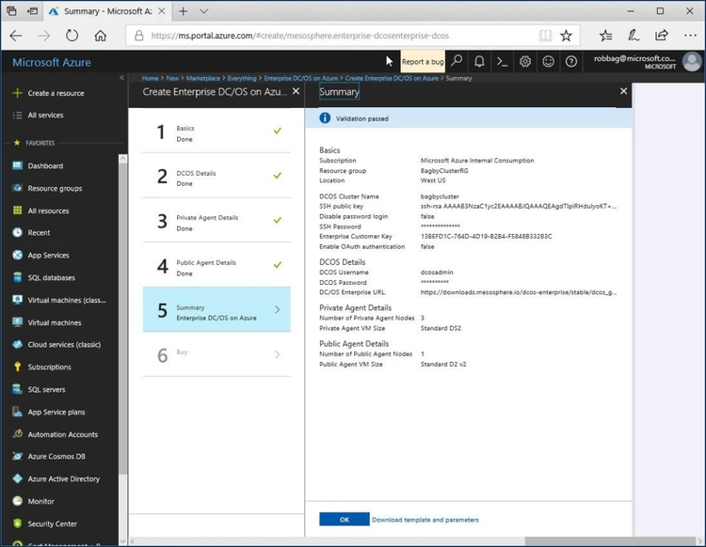The image size is (706, 547).
Task: Collapse the left navigation sidebar chevron
Action: [121, 77]
